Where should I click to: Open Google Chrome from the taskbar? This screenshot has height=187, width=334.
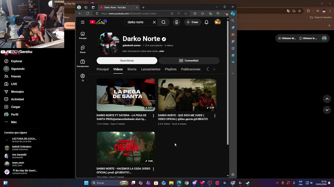pyautogui.click(x=187, y=183)
